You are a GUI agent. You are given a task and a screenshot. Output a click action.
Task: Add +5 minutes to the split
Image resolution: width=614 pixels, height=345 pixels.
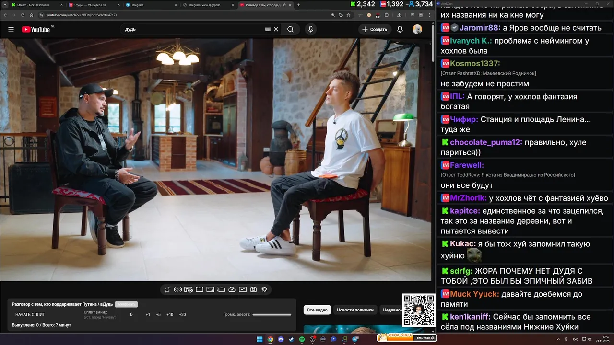[x=158, y=315]
